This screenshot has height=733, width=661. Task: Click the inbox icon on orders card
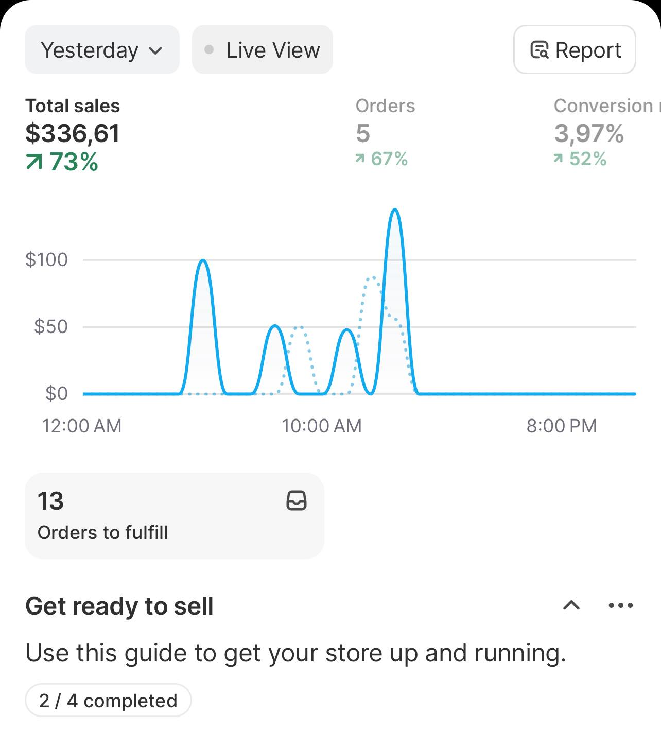click(297, 500)
